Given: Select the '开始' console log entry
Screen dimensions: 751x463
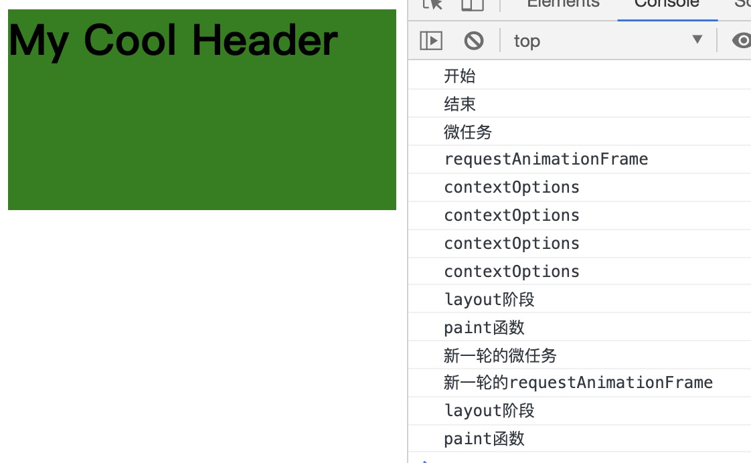Looking at the screenshot, I should (460, 76).
